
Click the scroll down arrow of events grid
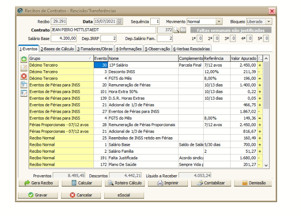(x=266, y=165)
